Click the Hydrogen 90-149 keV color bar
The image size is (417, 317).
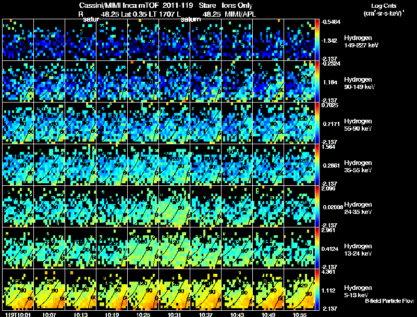pos(317,82)
